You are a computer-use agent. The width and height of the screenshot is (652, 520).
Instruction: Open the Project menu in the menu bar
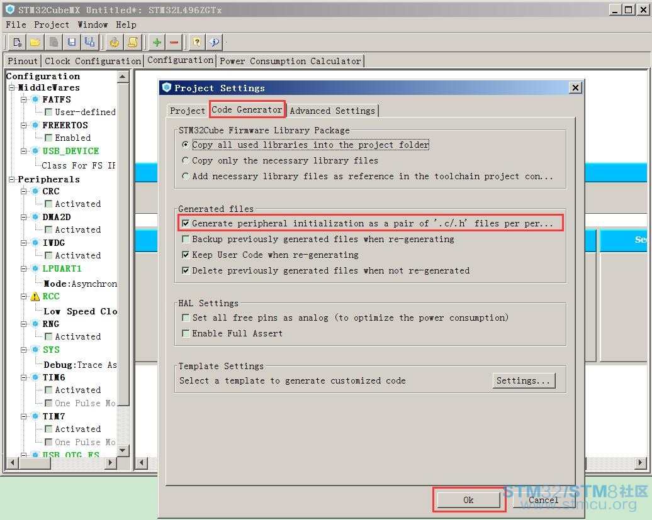click(x=52, y=25)
